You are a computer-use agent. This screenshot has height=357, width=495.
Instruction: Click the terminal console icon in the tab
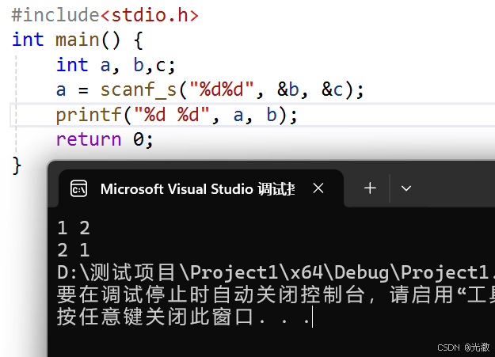[78, 188]
